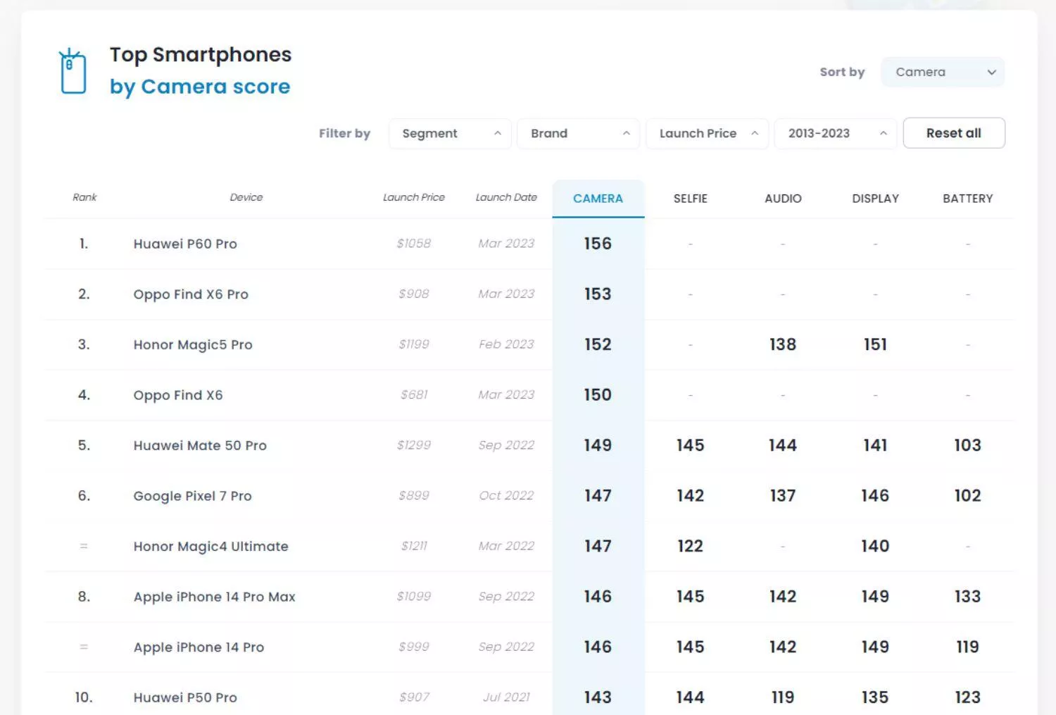Click the Reset all button
Viewport: 1056px width, 715px height.
(954, 133)
